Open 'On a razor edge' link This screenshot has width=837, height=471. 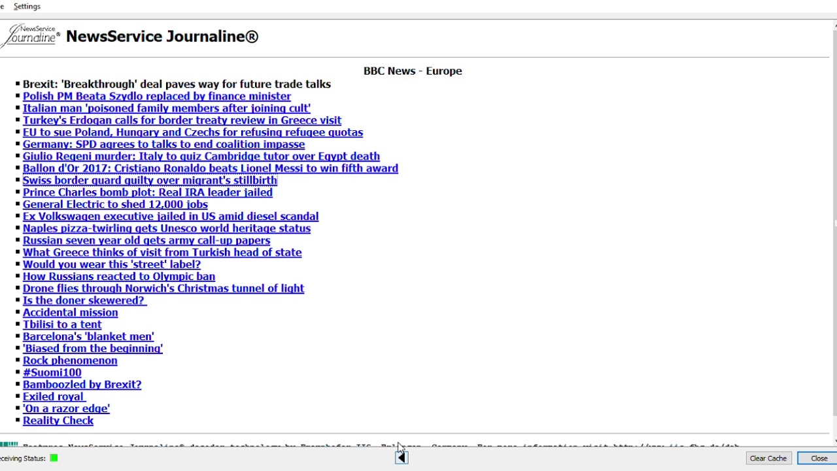(x=66, y=408)
